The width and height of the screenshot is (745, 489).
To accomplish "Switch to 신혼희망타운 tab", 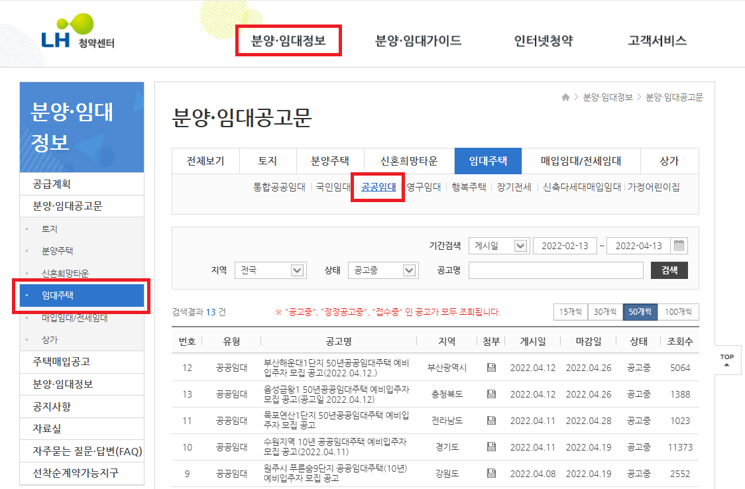I will (x=409, y=161).
